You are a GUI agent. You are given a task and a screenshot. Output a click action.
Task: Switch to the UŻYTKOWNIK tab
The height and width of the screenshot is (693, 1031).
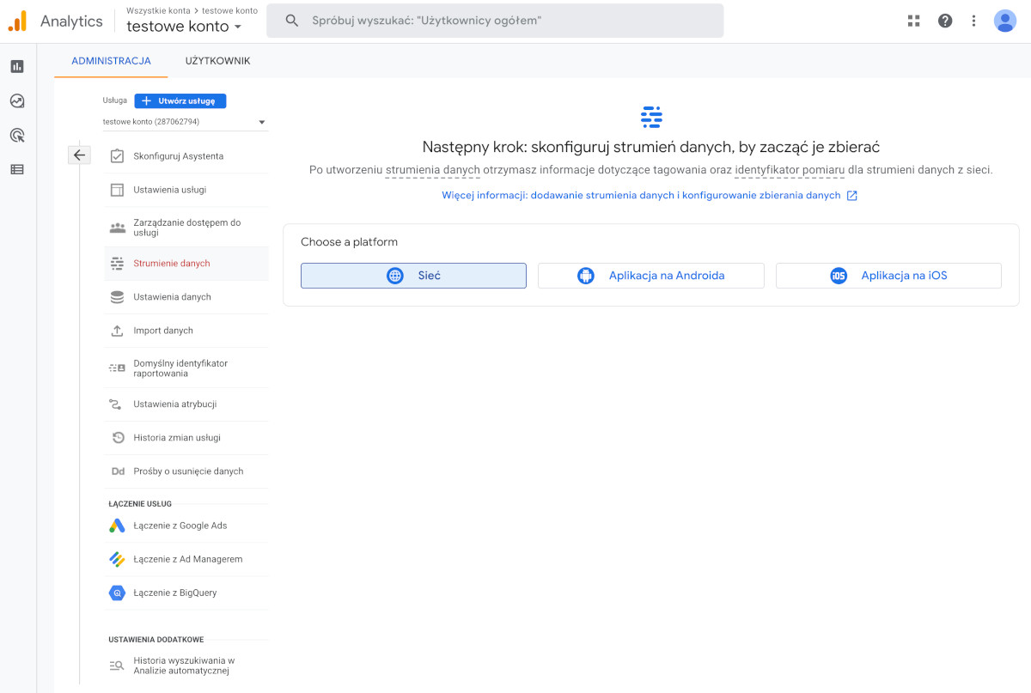pos(218,61)
